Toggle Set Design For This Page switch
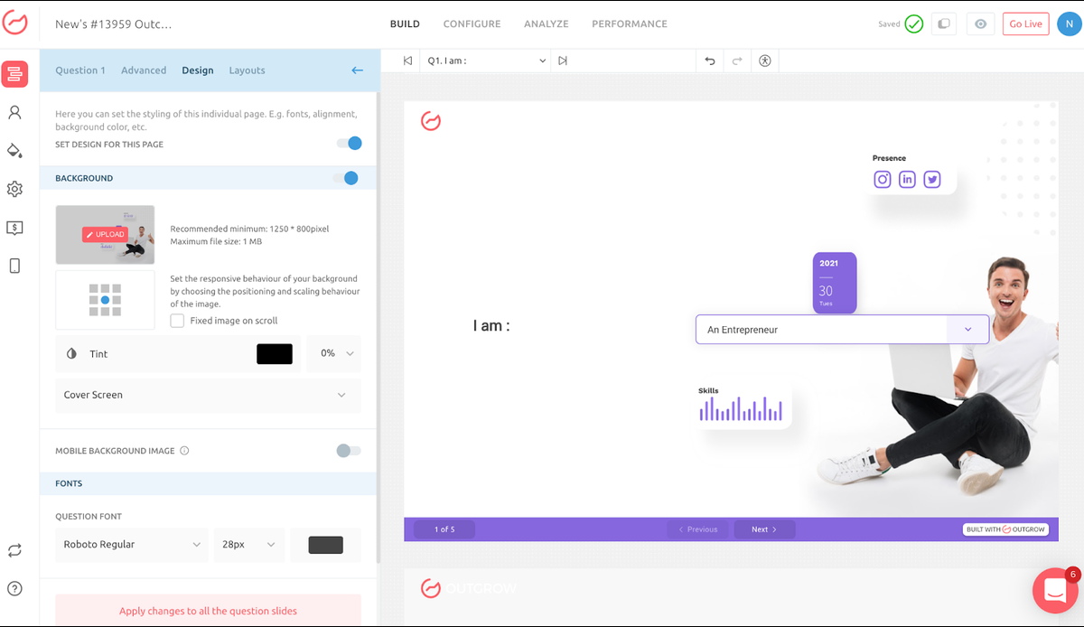 [x=349, y=144]
